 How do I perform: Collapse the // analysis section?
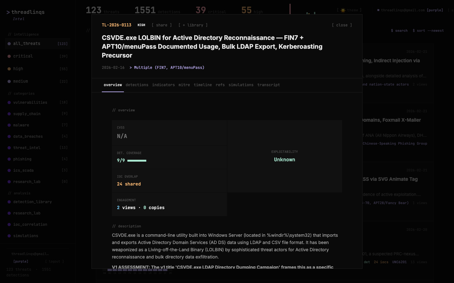point(20,193)
